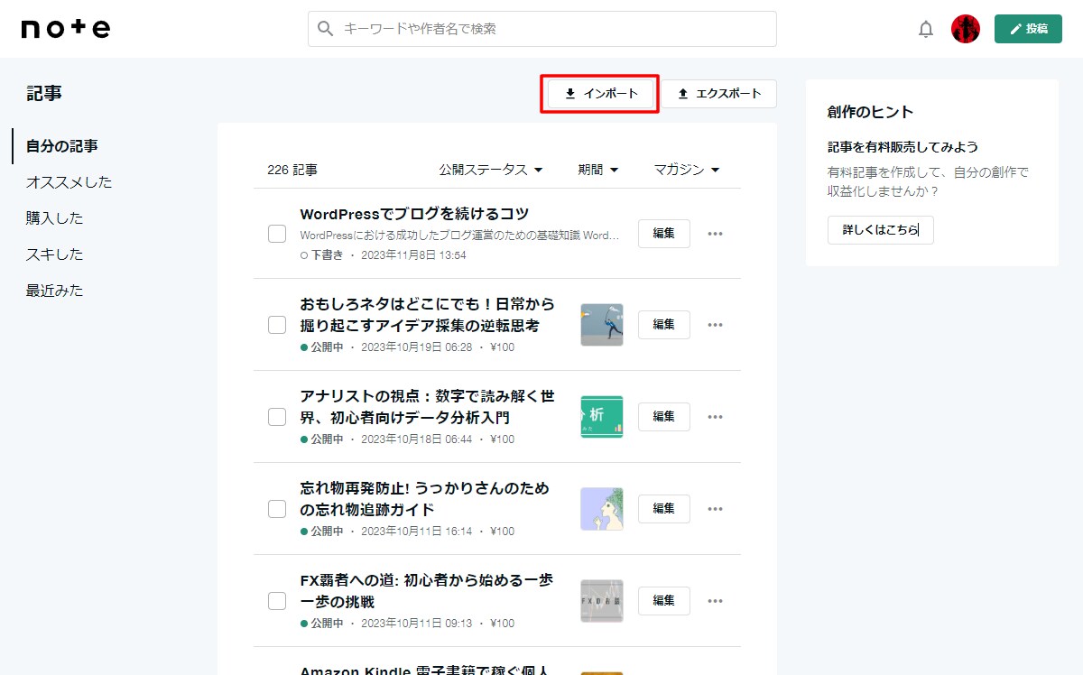Edit the アナリストの視点 article
Screen dimensions: 1083x675
click(664, 417)
